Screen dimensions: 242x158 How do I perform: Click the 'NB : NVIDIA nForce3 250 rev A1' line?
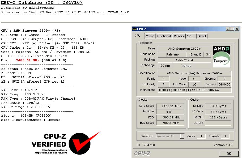pyautogui.click(x=33, y=77)
